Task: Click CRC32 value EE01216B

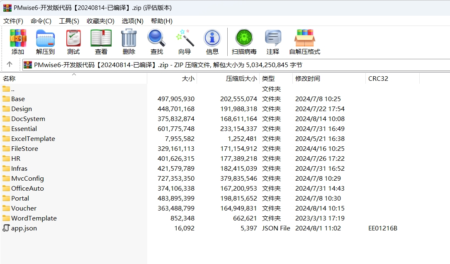Action: point(383,228)
